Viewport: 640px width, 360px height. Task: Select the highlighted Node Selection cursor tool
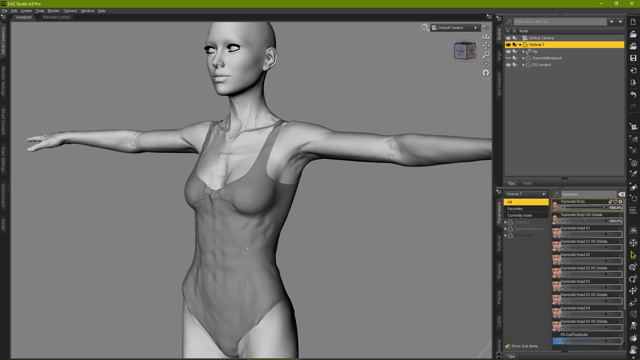pyautogui.click(x=633, y=255)
